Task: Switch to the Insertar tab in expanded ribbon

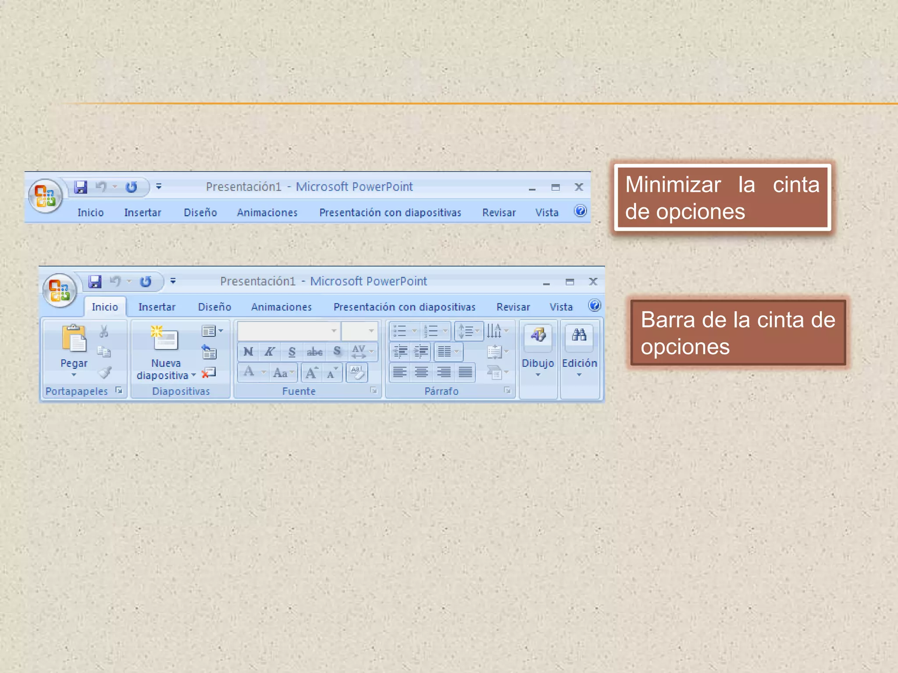Action: click(157, 307)
